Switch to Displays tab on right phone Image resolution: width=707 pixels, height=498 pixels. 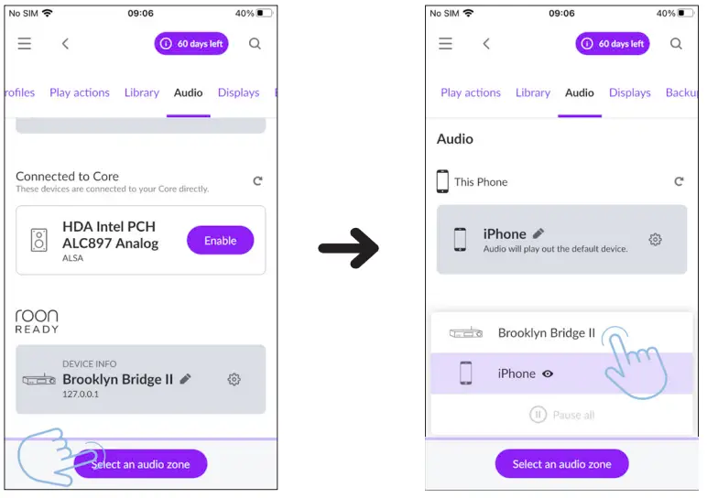click(629, 92)
